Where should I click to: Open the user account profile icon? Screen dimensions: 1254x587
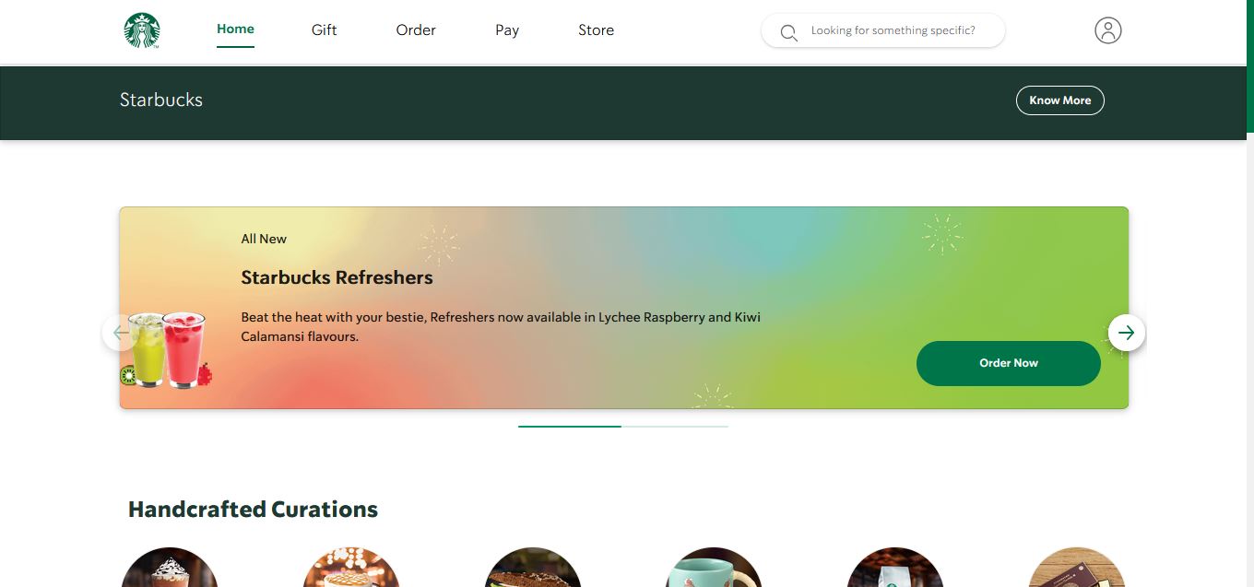point(1107,30)
